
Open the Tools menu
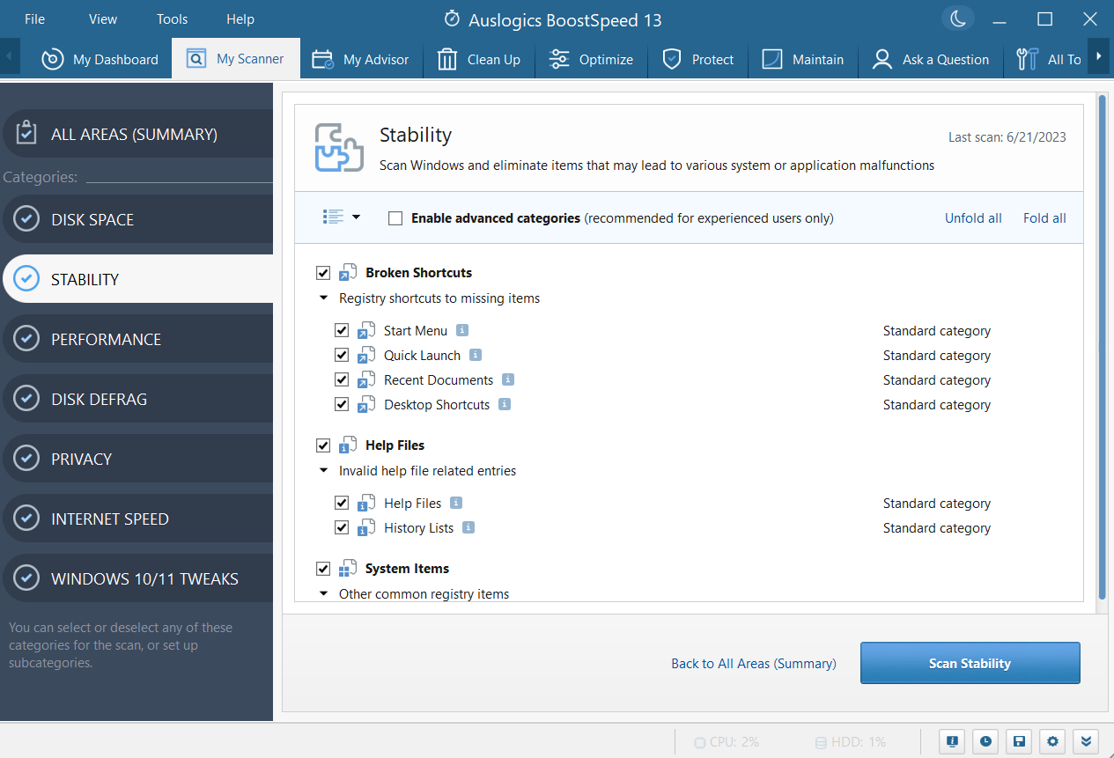(x=172, y=18)
